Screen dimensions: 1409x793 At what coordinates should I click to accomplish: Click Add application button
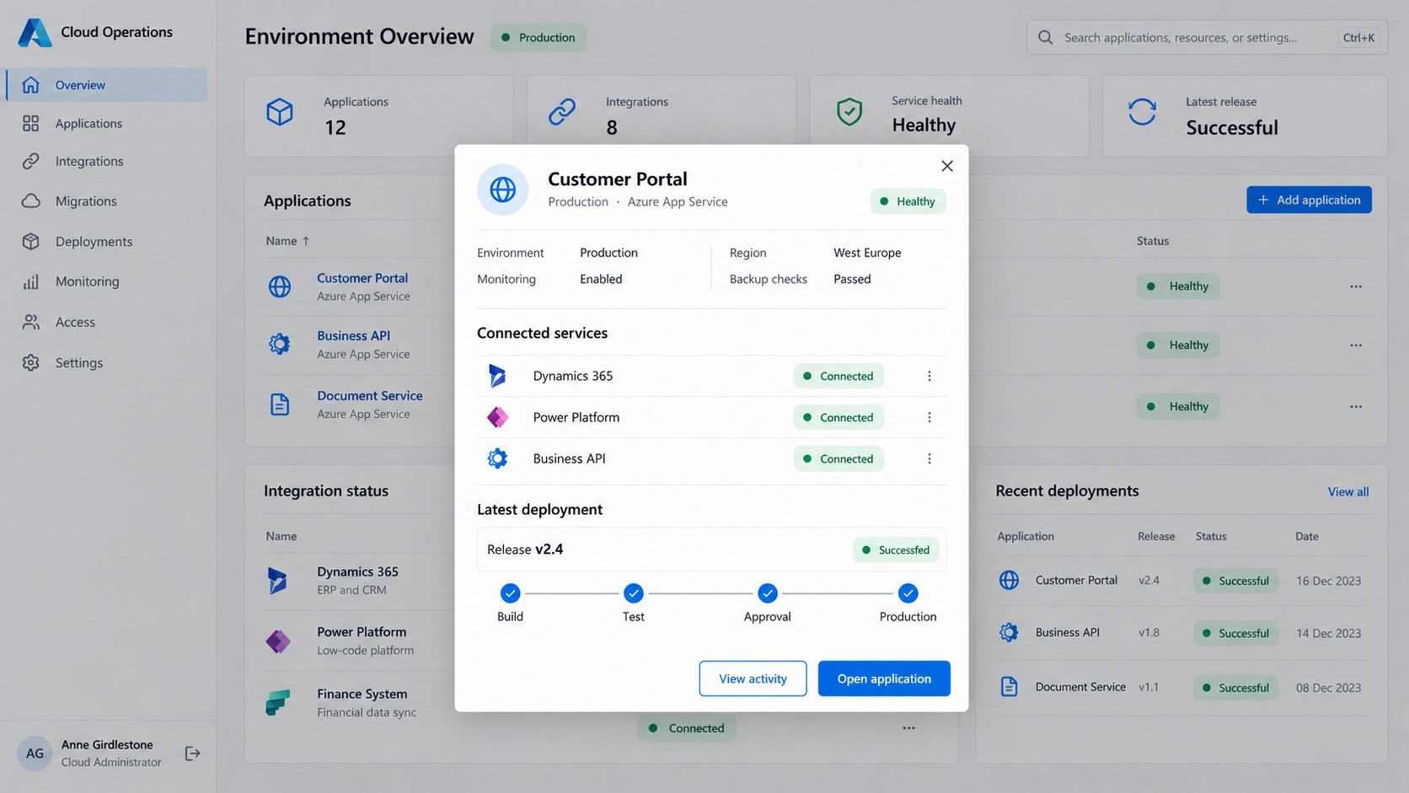pyautogui.click(x=1309, y=200)
